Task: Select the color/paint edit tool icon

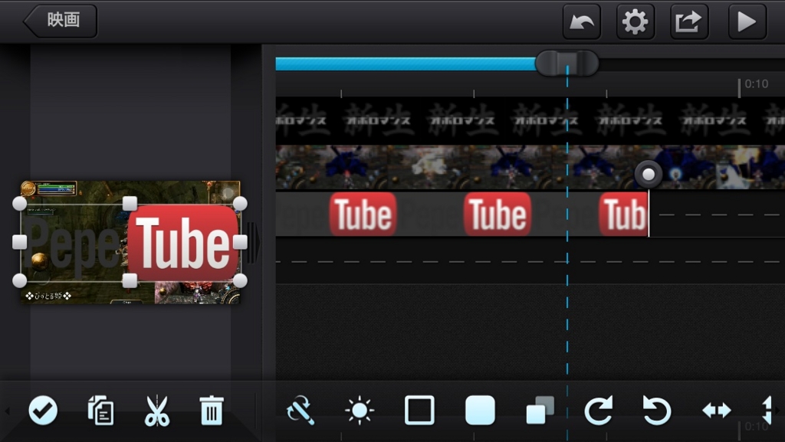Action: click(300, 411)
